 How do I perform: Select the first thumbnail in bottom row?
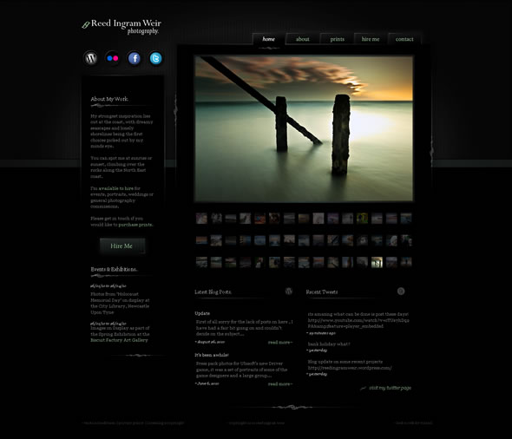click(201, 262)
